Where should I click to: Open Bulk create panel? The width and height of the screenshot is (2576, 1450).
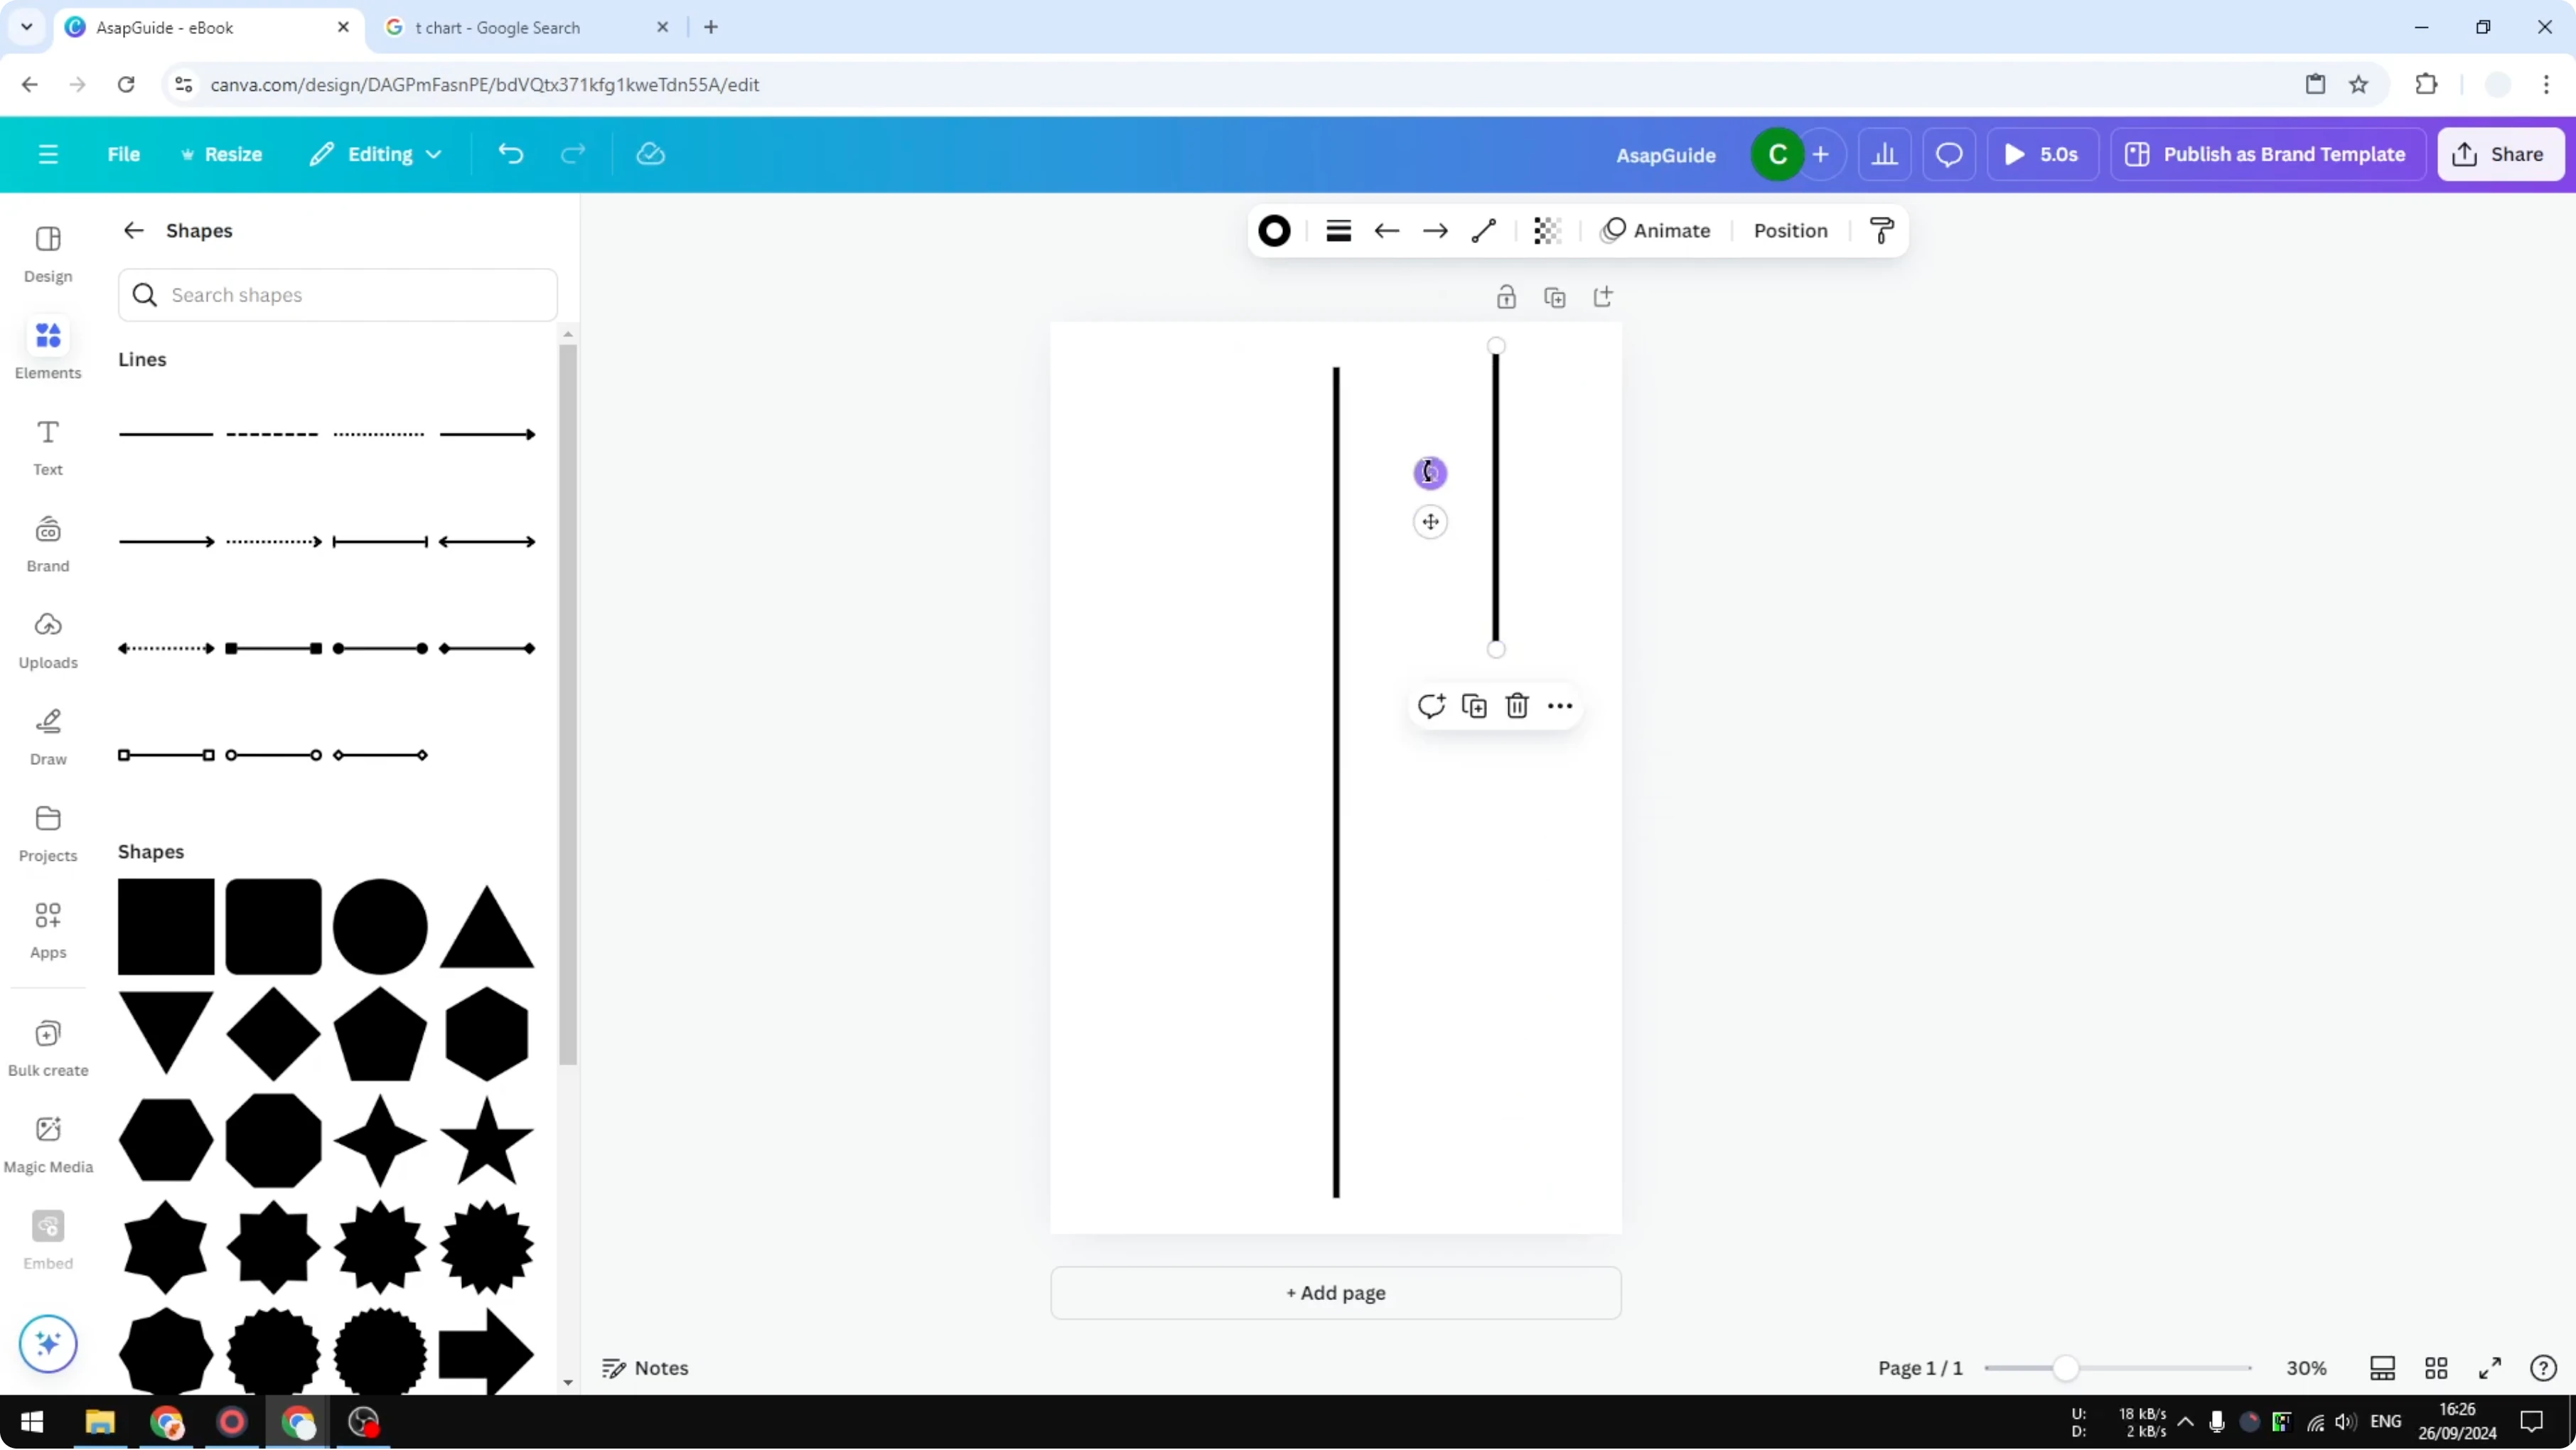click(x=48, y=1048)
